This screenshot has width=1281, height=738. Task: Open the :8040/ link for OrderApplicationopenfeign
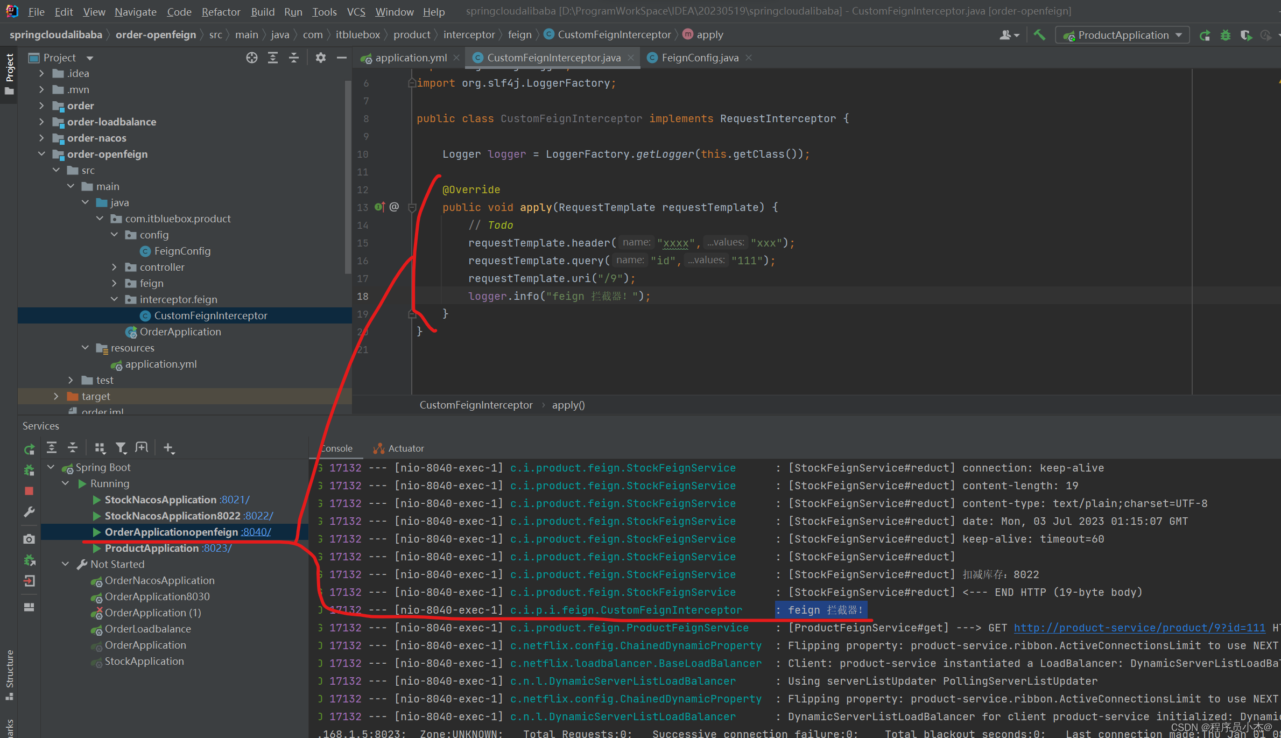point(256,532)
